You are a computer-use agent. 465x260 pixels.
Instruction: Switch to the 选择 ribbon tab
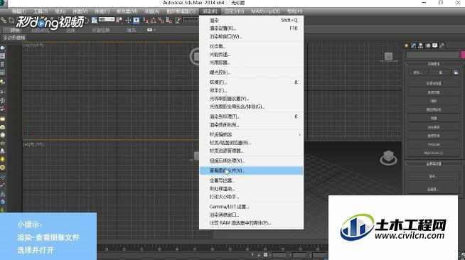coord(70,31)
